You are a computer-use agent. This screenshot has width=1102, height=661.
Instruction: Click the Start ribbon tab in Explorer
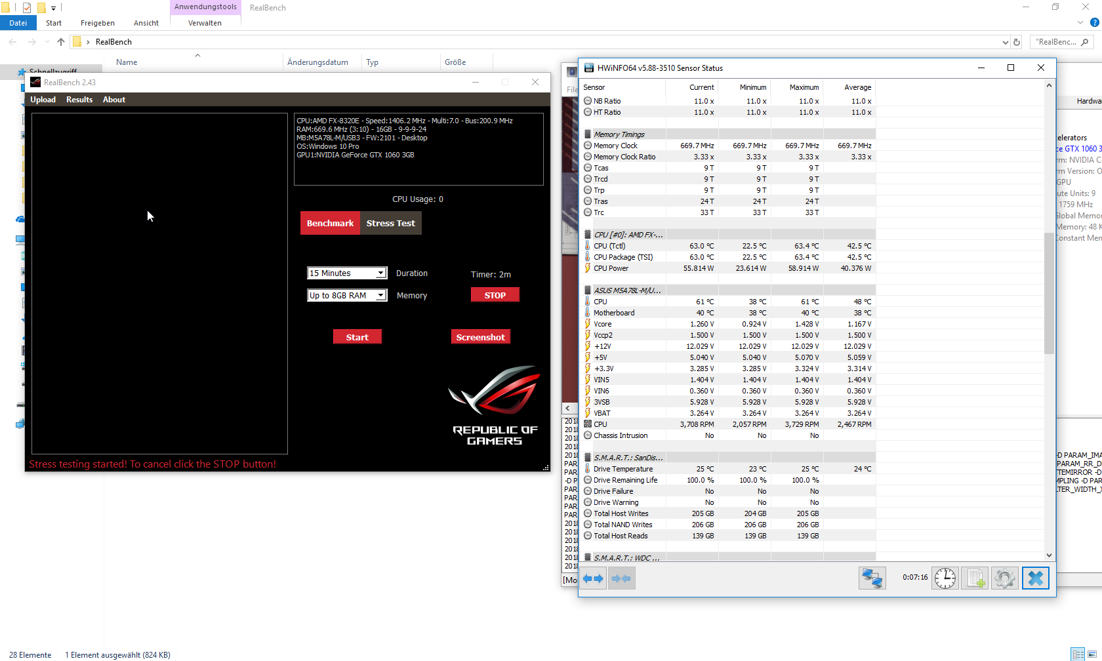click(54, 23)
